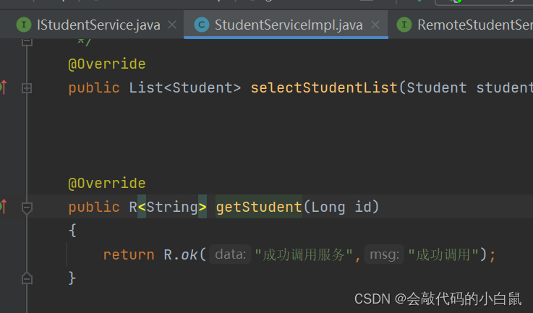Close the StudentServiceImpl.java tab
This screenshot has height=313, width=533.
[x=375, y=25]
